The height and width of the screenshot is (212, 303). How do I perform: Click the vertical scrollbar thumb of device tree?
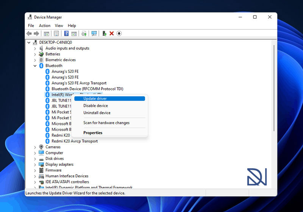[274, 88]
